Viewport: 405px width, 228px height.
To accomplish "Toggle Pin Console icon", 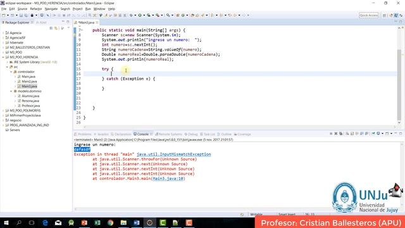I will pyautogui.click(x=373, y=134).
